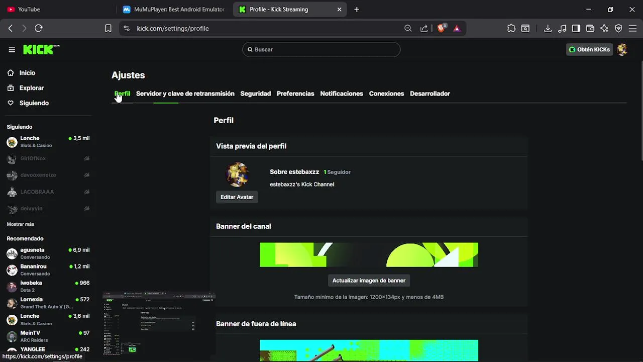The width and height of the screenshot is (643, 362).
Task: Click the browser forward arrow
Action: click(x=24, y=29)
